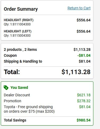Click the Toyota free ground shipping text
The width and height of the screenshot is (100, 129).
tap(29, 109)
